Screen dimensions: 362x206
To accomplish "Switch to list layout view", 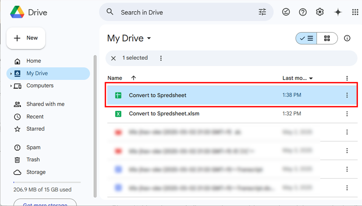I will point(307,38).
